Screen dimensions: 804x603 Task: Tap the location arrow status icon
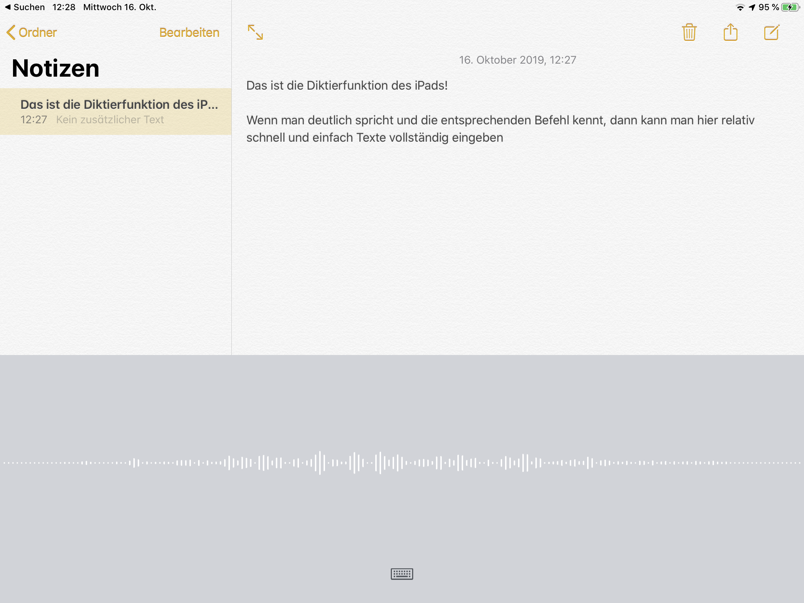pos(752,7)
